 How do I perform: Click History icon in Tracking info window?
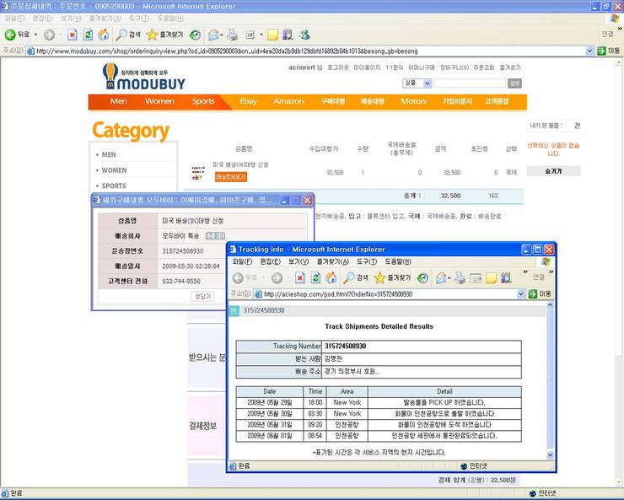(422, 277)
